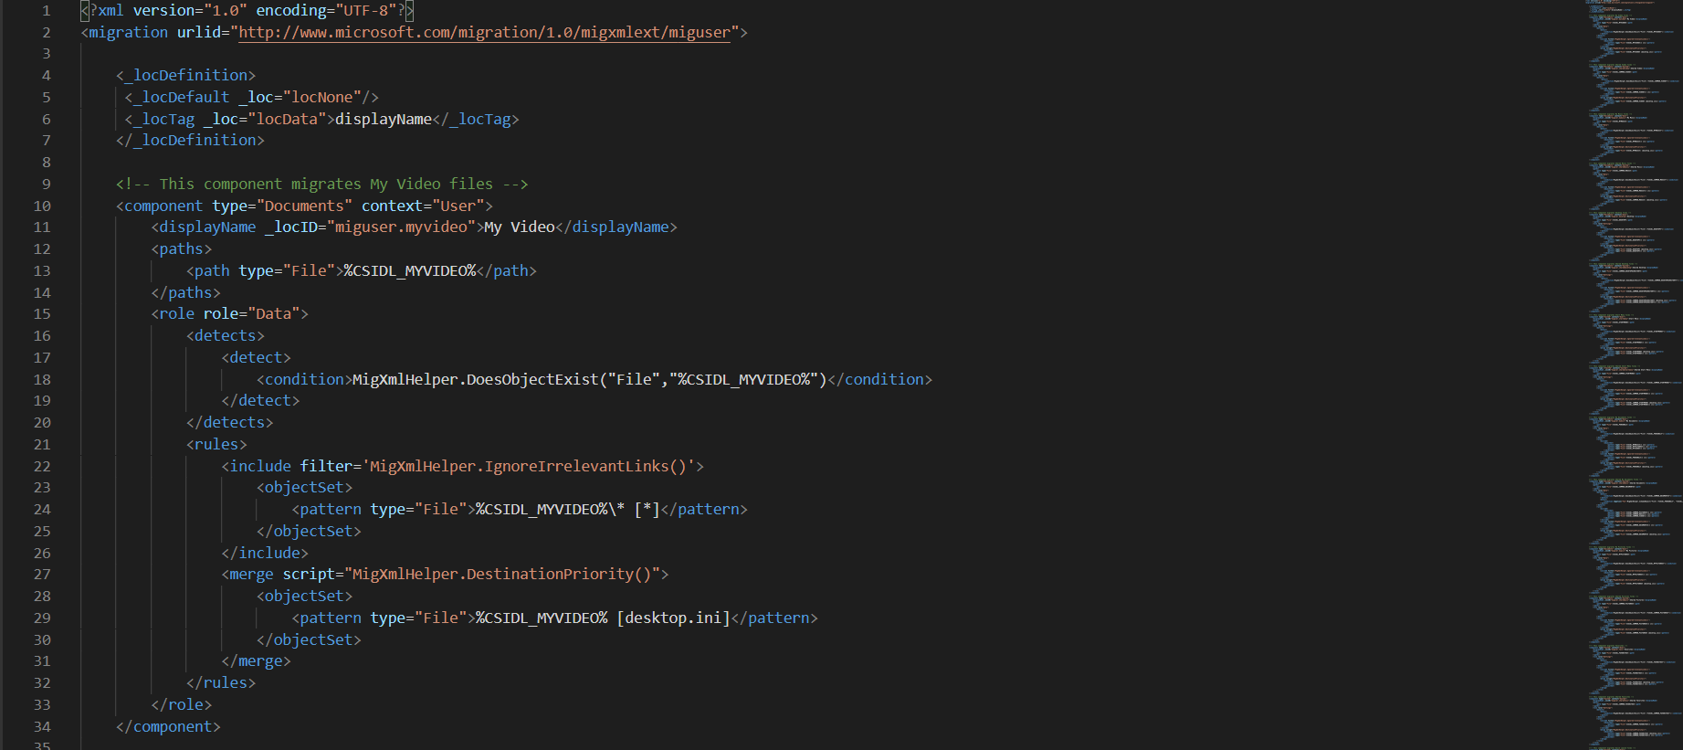Screen dimensions: 1683x750
Task: Click line number 10 in the gutter
Action: click(42, 206)
